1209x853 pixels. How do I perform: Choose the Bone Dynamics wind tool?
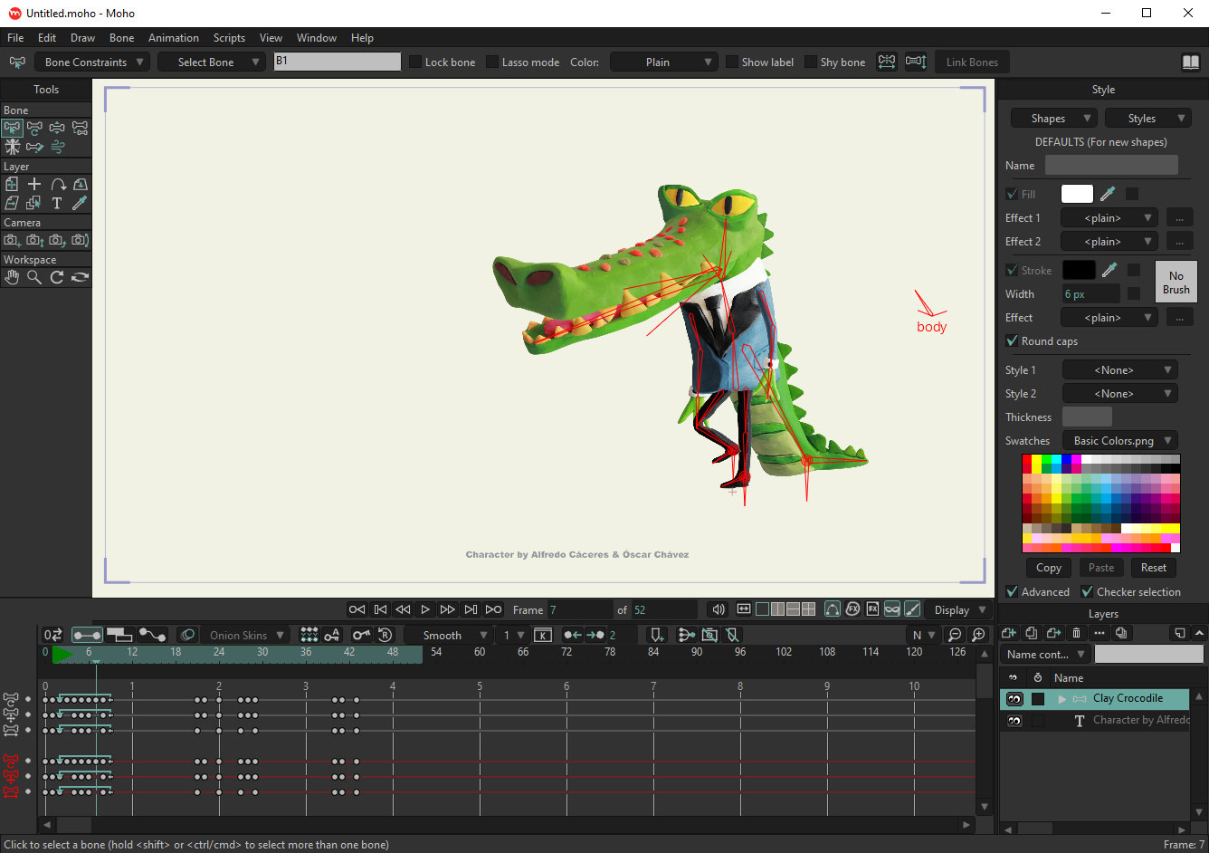tap(57, 147)
